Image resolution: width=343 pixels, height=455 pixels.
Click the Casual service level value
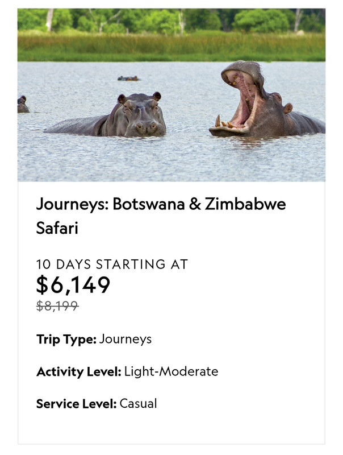(x=138, y=404)
